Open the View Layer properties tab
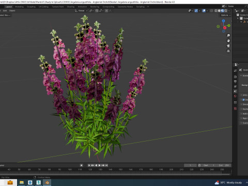 point(235,86)
